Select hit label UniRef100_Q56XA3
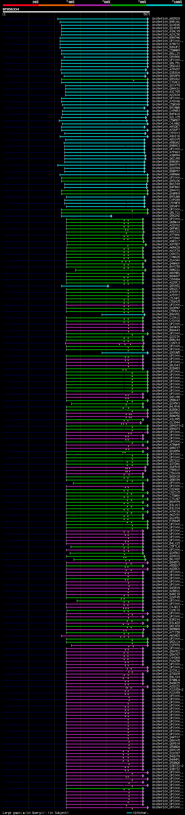This screenshot has width=185, height=815. point(166,66)
